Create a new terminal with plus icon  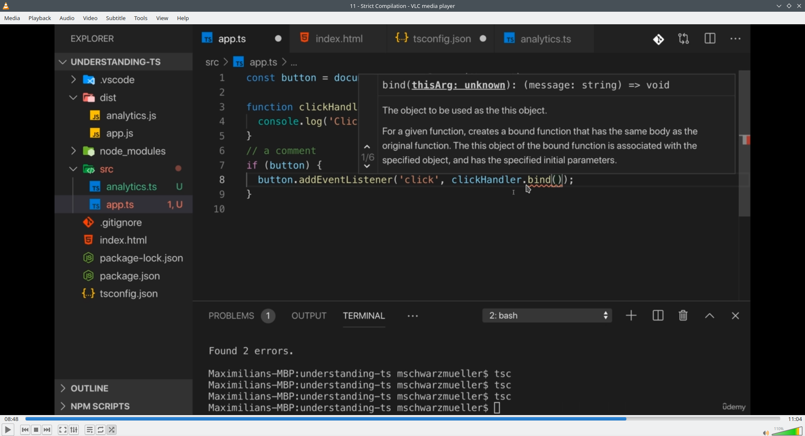point(631,316)
